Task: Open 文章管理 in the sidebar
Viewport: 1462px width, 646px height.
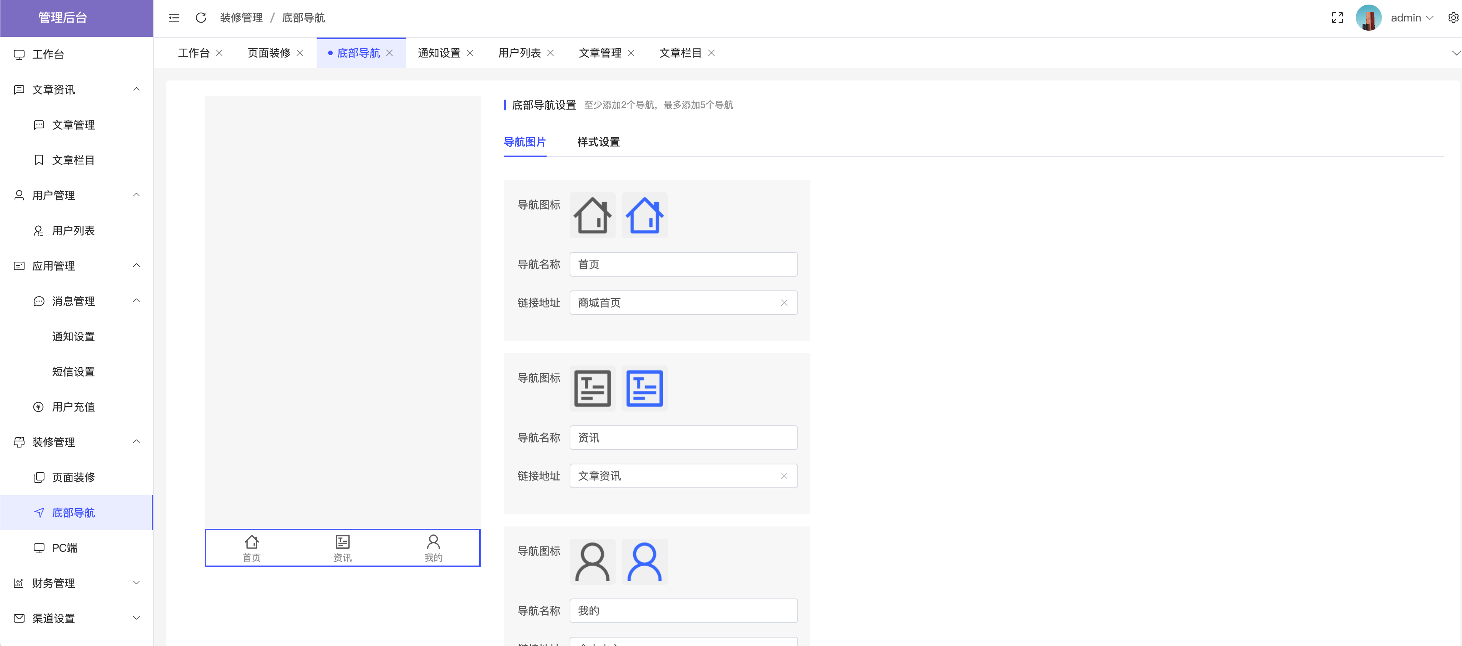Action: point(77,125)
